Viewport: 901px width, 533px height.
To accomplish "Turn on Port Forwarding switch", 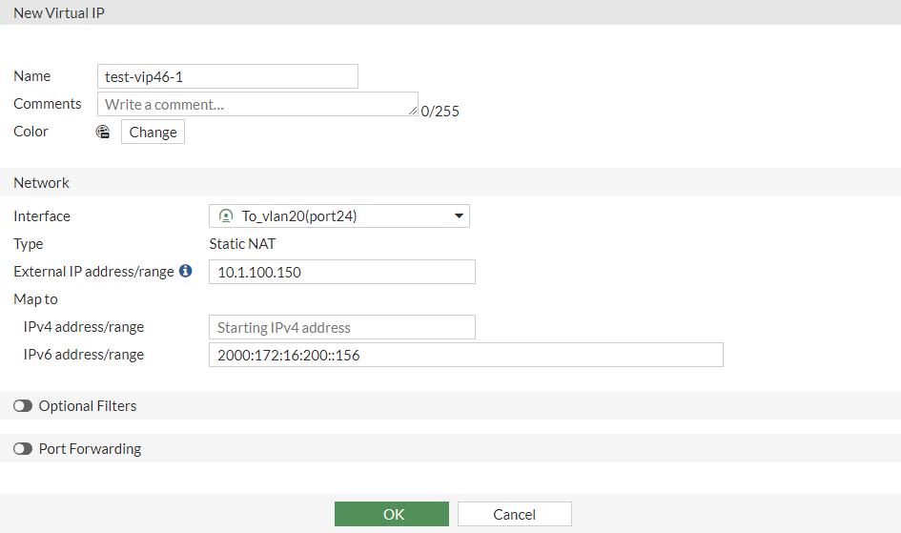I will tap(23, 448).
